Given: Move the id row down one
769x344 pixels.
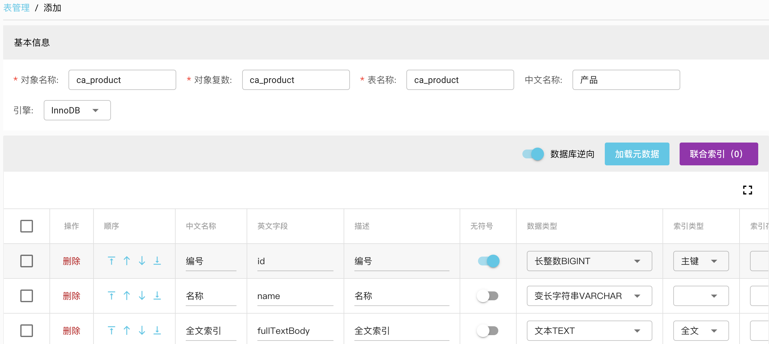Looking at the screenshot, I should coord(142,261).
